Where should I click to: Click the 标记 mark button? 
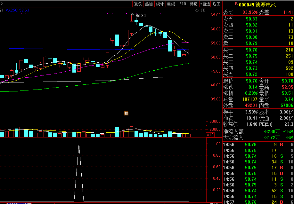pyautogui.click(x=193, y=4)
